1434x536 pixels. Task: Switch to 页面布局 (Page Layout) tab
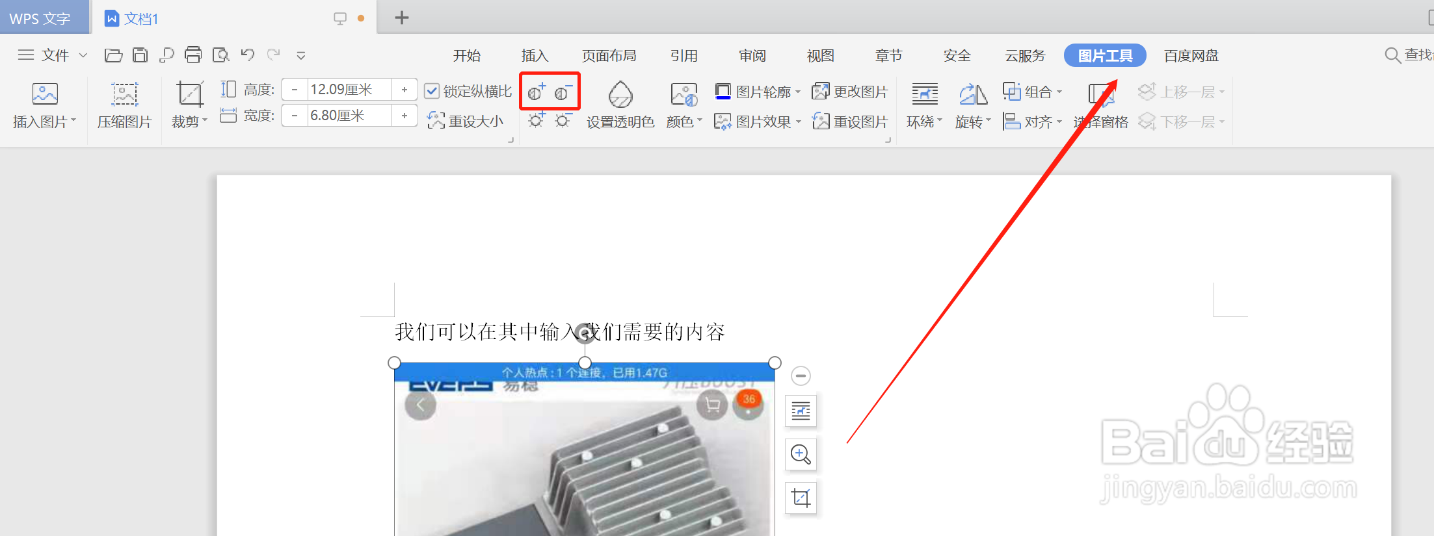point(609,56)
